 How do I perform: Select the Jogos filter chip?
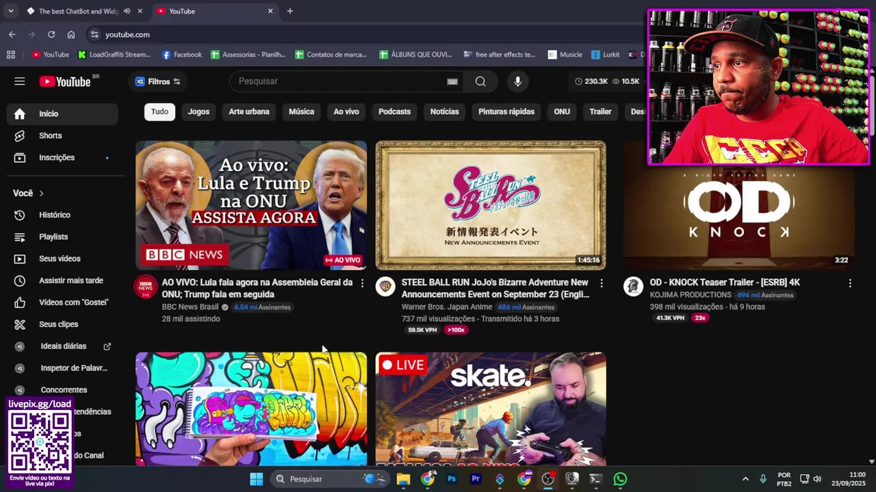point(198,111)
